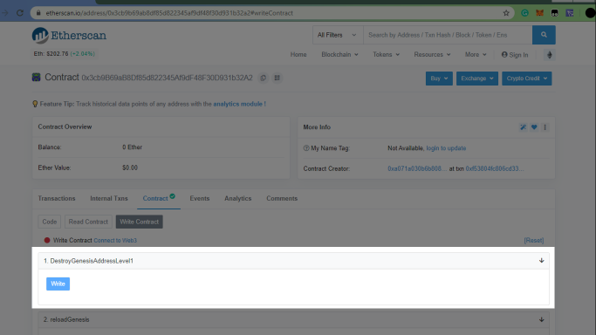The width and height of the screenshot is (596, 335).
Task: Open the three-dots menu in More Info
Action: click(545, 127)
